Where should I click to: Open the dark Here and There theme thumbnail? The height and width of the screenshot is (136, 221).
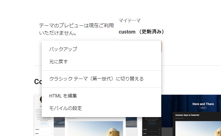(181, 115)
